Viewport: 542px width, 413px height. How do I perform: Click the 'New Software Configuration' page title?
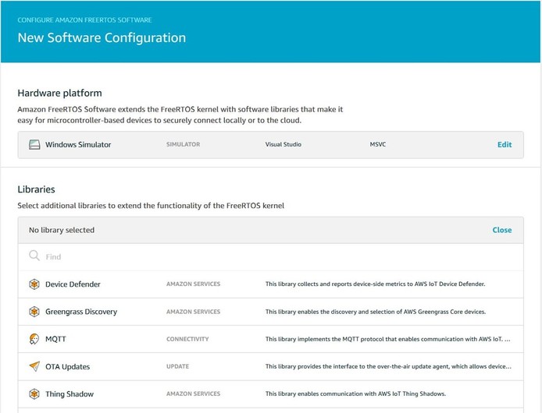[x=102, y=38]
